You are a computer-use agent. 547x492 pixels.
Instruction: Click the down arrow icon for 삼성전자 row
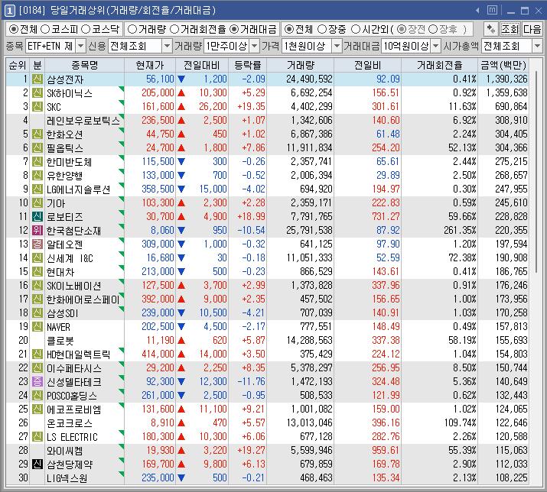(x=181, y=79)
